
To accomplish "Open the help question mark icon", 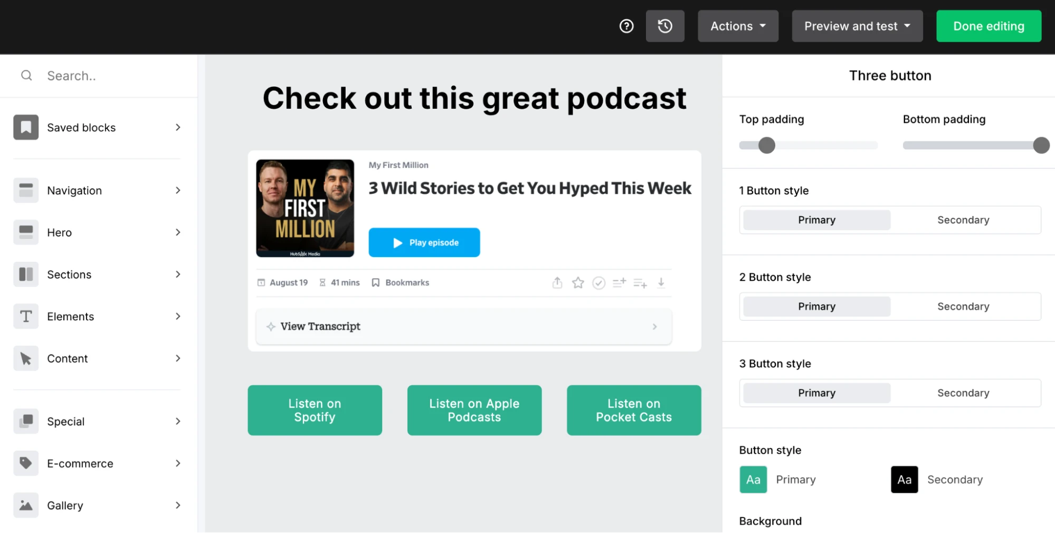I will coord(626,26).
